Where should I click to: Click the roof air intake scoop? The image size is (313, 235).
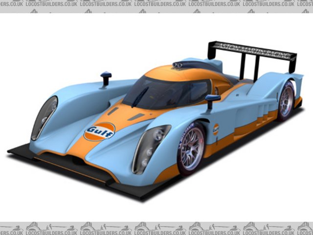point(182,65)
